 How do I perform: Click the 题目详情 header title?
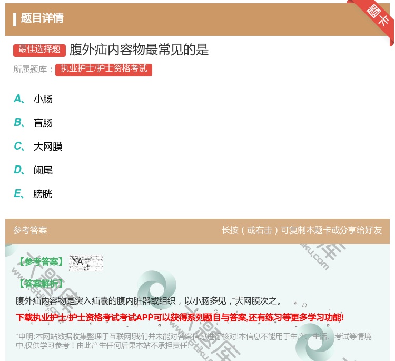click(42, 18)
